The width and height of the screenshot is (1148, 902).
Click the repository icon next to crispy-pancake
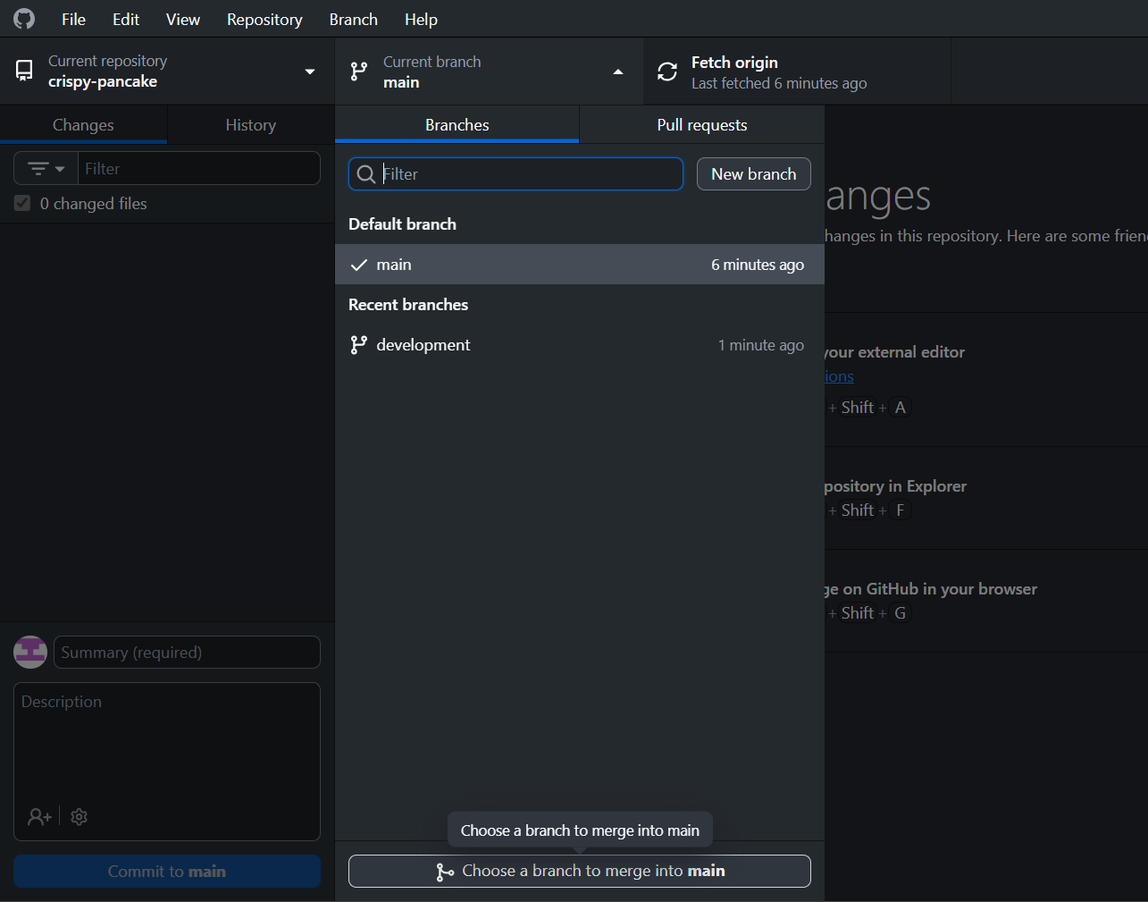(x=25, y=71)
